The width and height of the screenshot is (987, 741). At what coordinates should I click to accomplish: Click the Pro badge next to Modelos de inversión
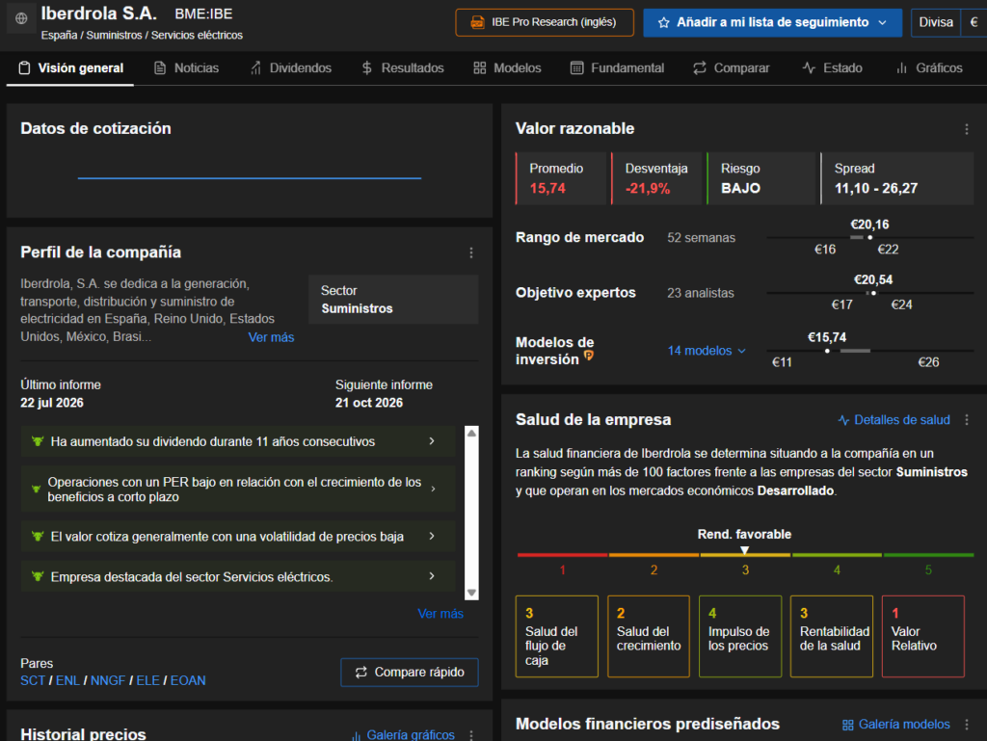click(x=589, y=356)
